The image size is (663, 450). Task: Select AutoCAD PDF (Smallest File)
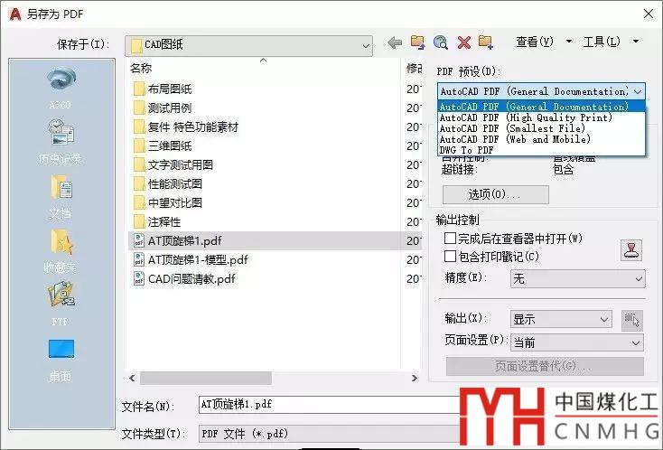tap(542, 128)
